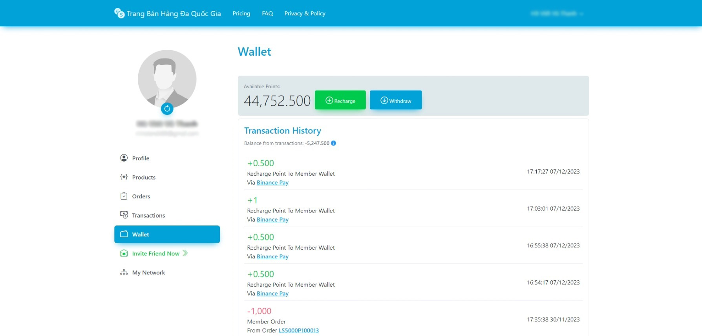This screenshot has height=336, width=702.
Task: Go to the FAQ page
Action: click(267, 13)
